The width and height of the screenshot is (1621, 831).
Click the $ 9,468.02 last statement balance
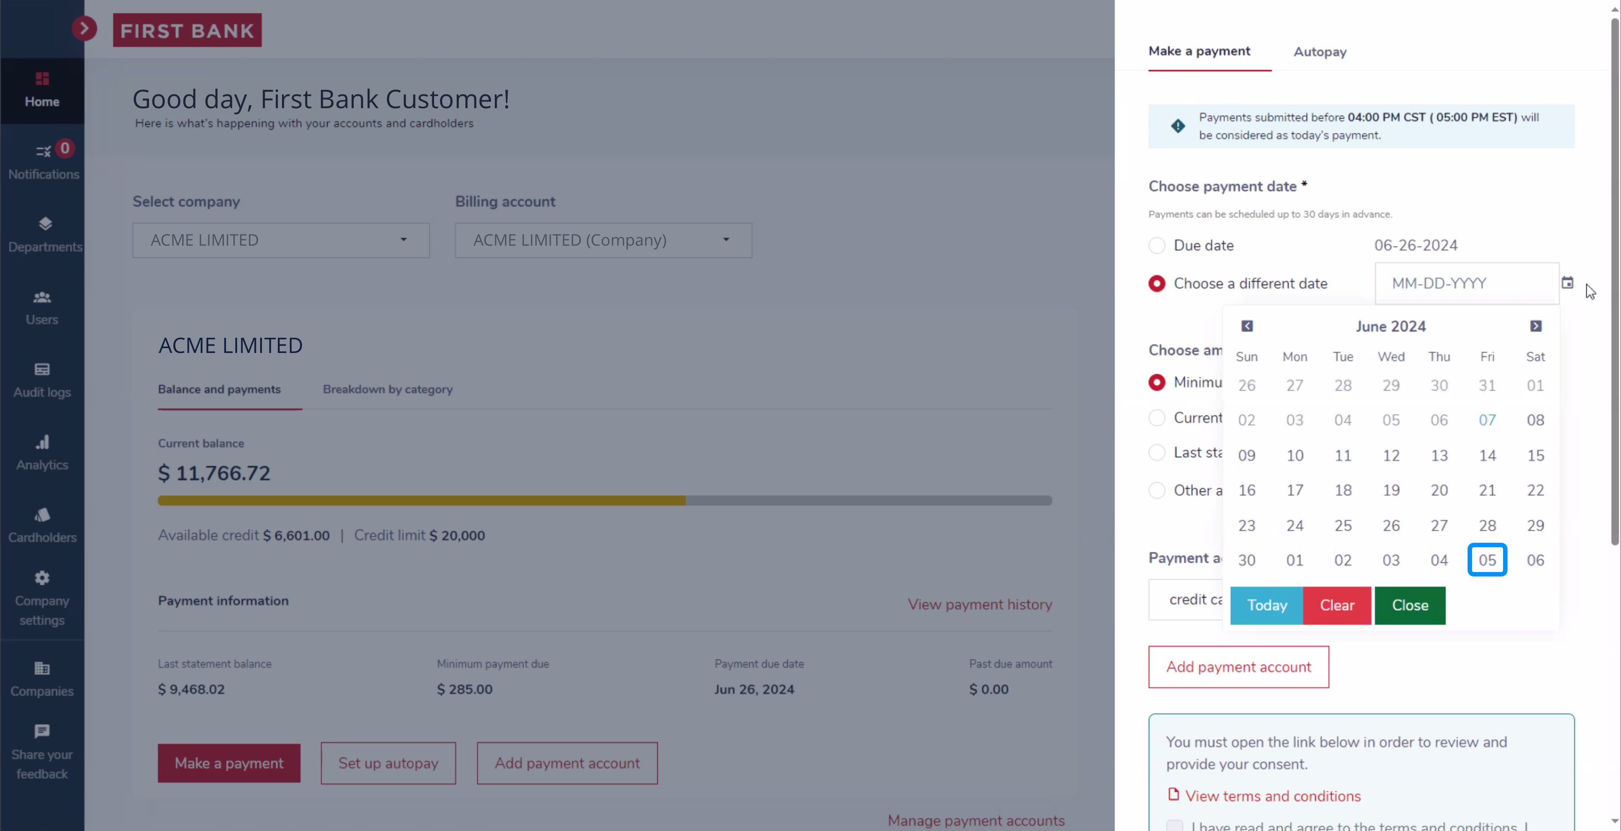(x=191, y=689)
